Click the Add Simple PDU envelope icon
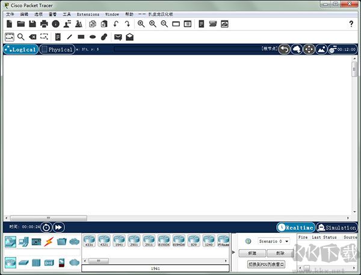Image resolution: width=361 pixels, height=275 pixels. point(118,37)
